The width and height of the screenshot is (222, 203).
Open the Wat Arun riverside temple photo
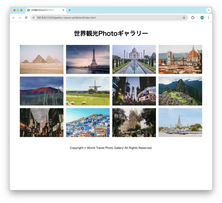tap(180, 123)
